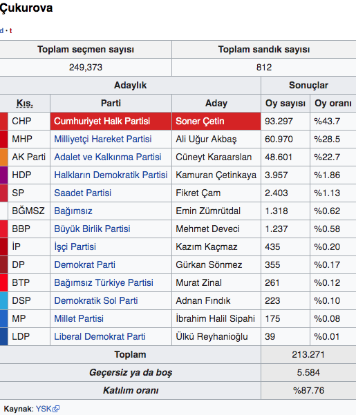Click the LDP dark blue color cell
This screenshot has height=415, width=356.
click(3, 337)
